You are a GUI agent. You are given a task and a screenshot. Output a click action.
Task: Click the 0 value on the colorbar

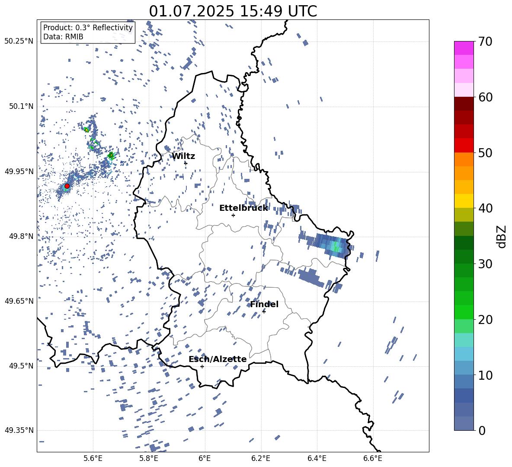pyautogui.click(x=481, y=430)
